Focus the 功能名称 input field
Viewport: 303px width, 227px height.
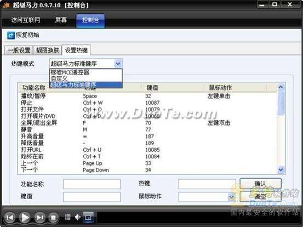pyautogui.click(x=92, y=184)
